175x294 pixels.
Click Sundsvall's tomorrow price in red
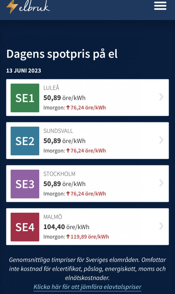point(88,150)
